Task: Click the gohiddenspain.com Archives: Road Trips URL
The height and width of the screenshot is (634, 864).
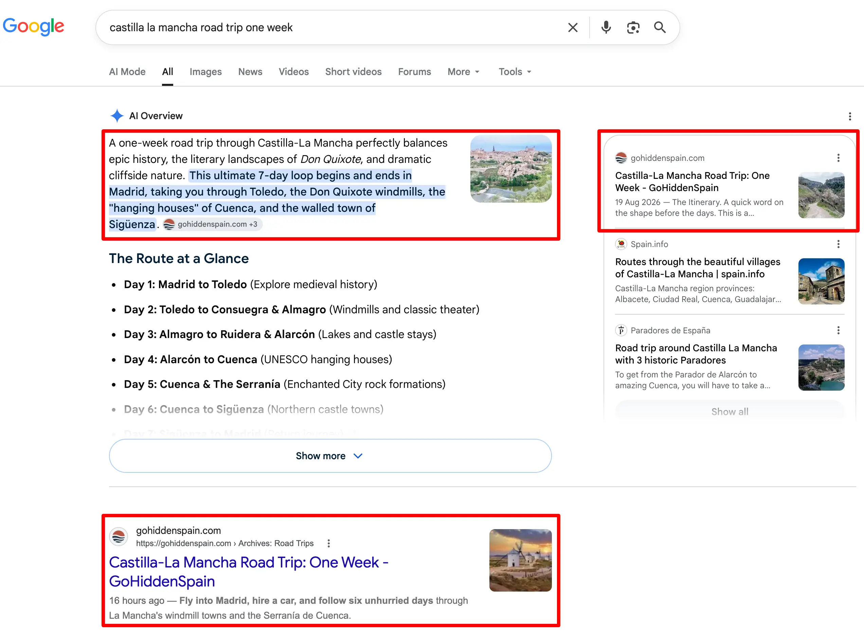Action: (x=224, y=543)
